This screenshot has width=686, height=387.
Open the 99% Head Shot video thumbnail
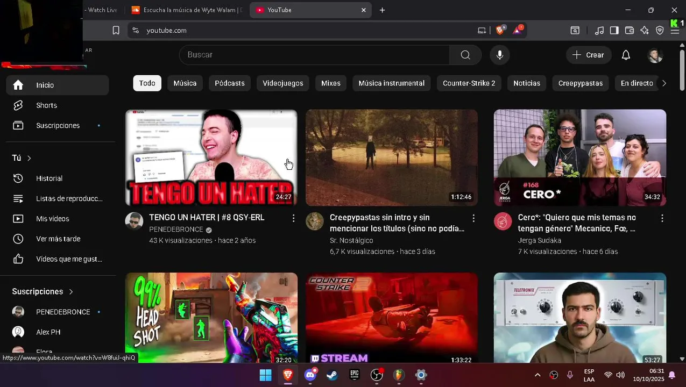[x=211, y=319]
